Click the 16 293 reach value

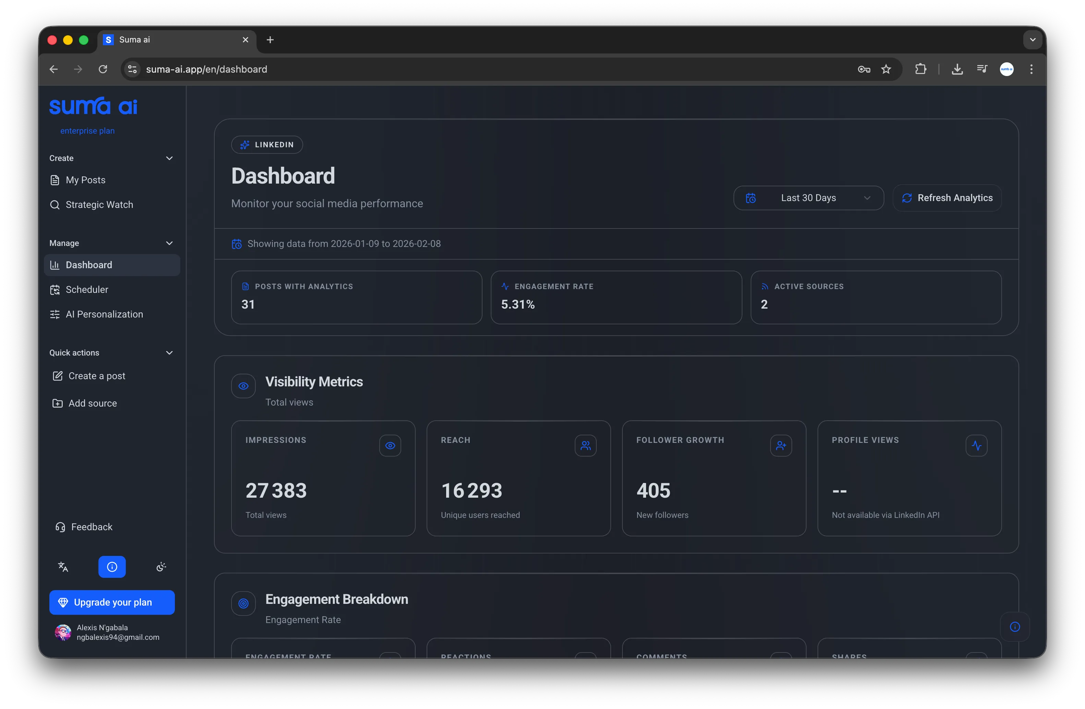click(x=472, y=491)
